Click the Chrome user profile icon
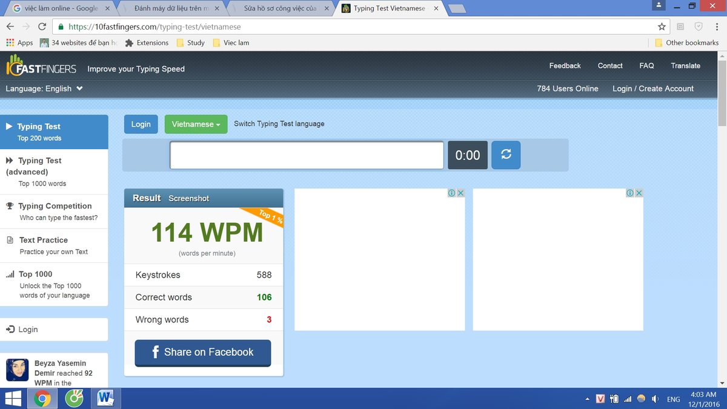727x409 pixels. point(659,5)
